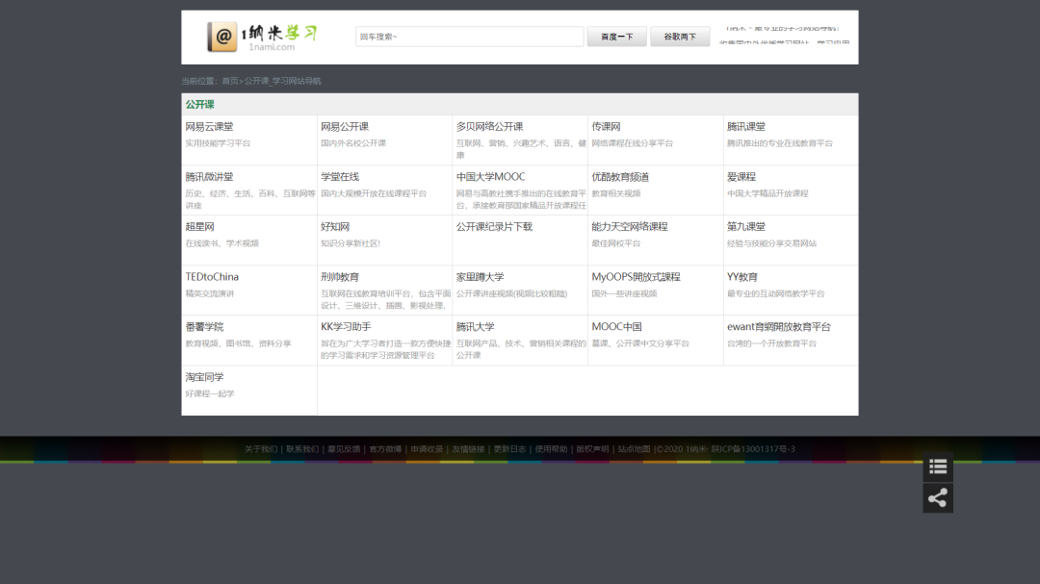Open YY教育 link
Screen dimensions: 1040x584
pos(742,277)
